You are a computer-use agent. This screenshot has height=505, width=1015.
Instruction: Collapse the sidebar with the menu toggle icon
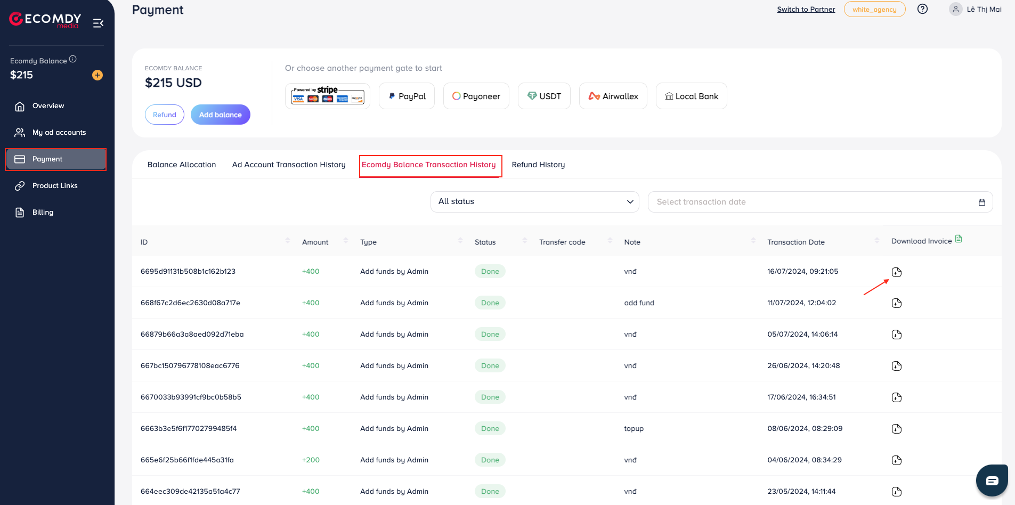(x=98, y=23)
